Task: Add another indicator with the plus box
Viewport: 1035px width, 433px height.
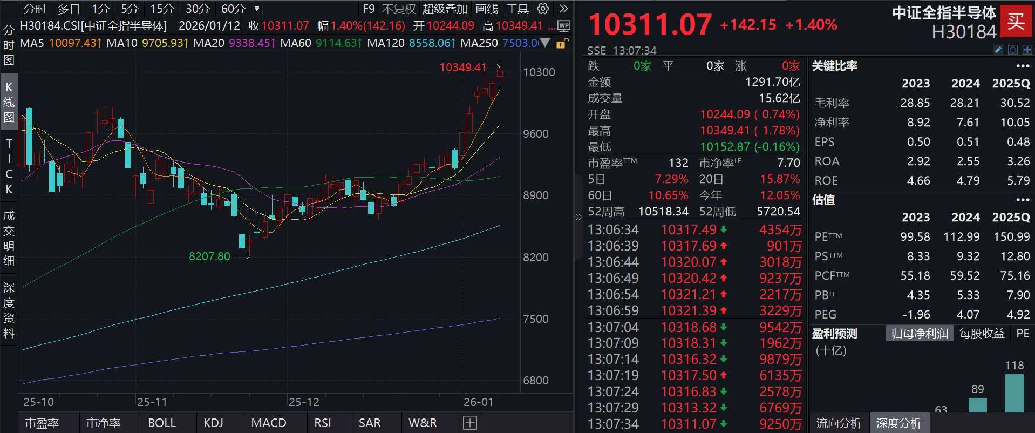Action: click(469, 423)
